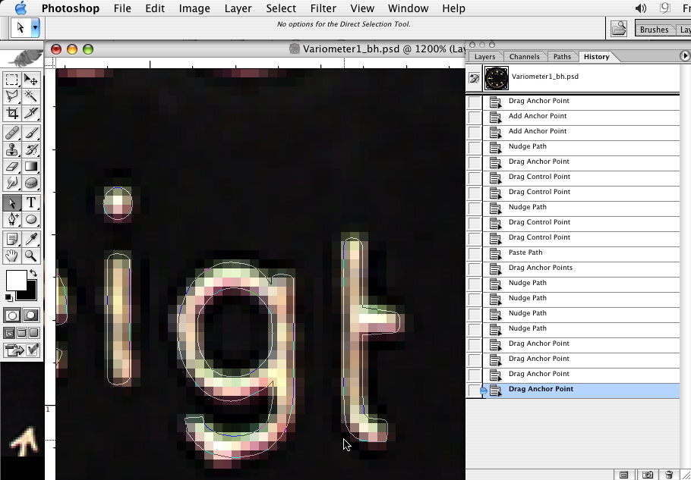Set history brush source for Paste Path

click(x=475, y=253)
